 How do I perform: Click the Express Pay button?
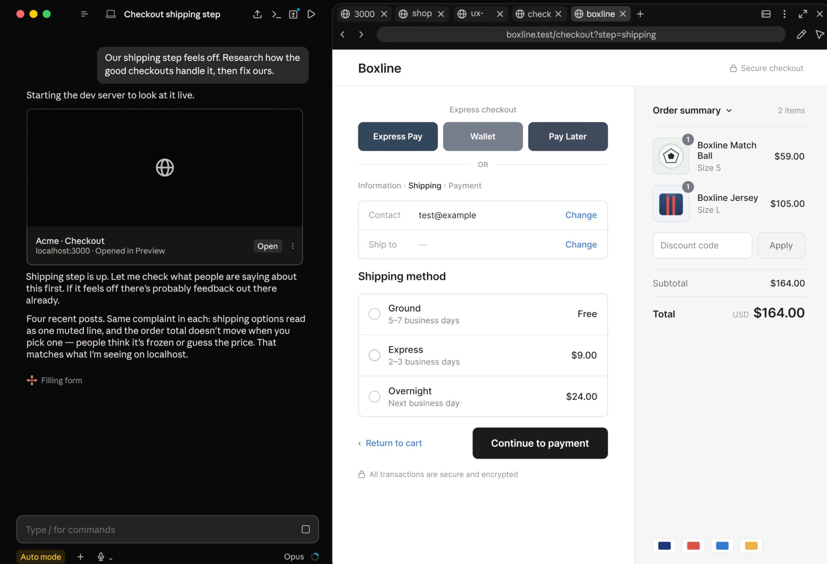click(x=398, y=136)
